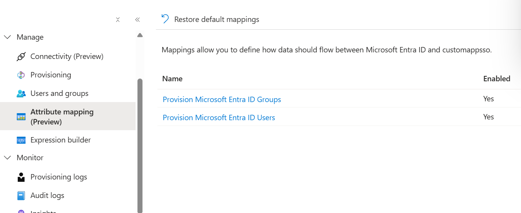Select Attribute mapping (Preview) menu item
Viewport: 521px width, 213px height.
(68, 116)
